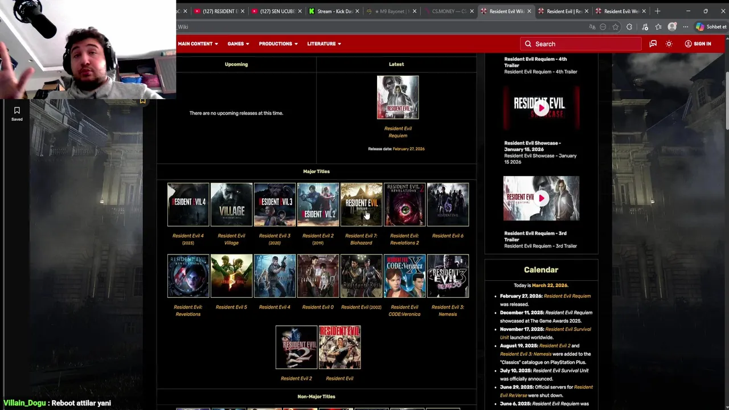This screenshot has height=410, width=729.
Task: Close the Resident Evil Wiki tab
Action: (529, 11)
